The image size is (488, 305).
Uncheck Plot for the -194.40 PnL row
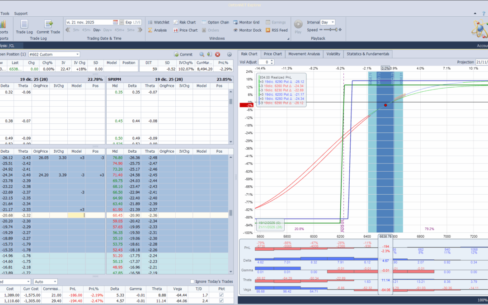click(x=221, y=300)
